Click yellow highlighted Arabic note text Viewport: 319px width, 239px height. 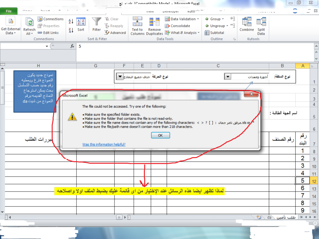(139, 191)
